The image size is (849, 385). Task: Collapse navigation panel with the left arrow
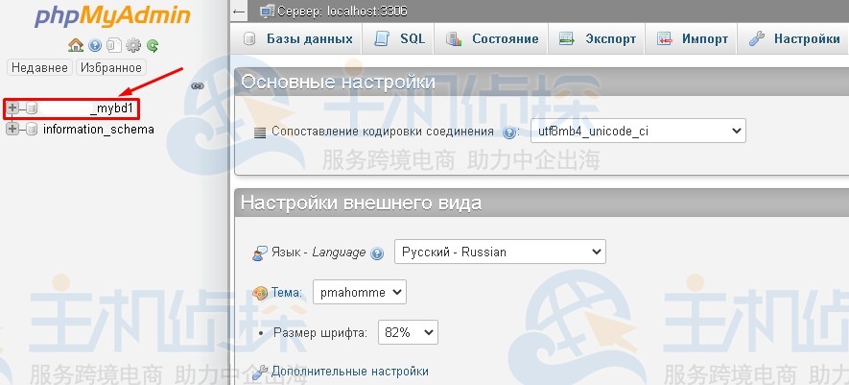239,11
